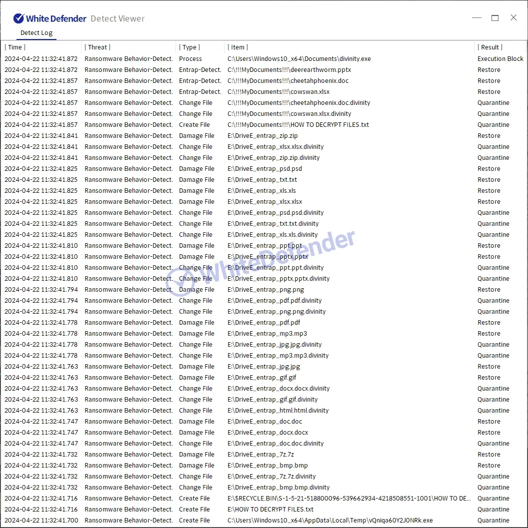This screenshot has height=528, width=528.
Task: Select the divinity.exe Process row
Action: point(299,59)
